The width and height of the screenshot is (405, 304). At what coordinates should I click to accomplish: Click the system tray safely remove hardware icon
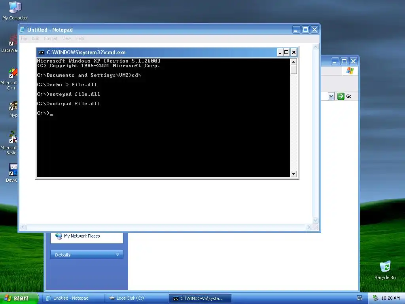375,298
